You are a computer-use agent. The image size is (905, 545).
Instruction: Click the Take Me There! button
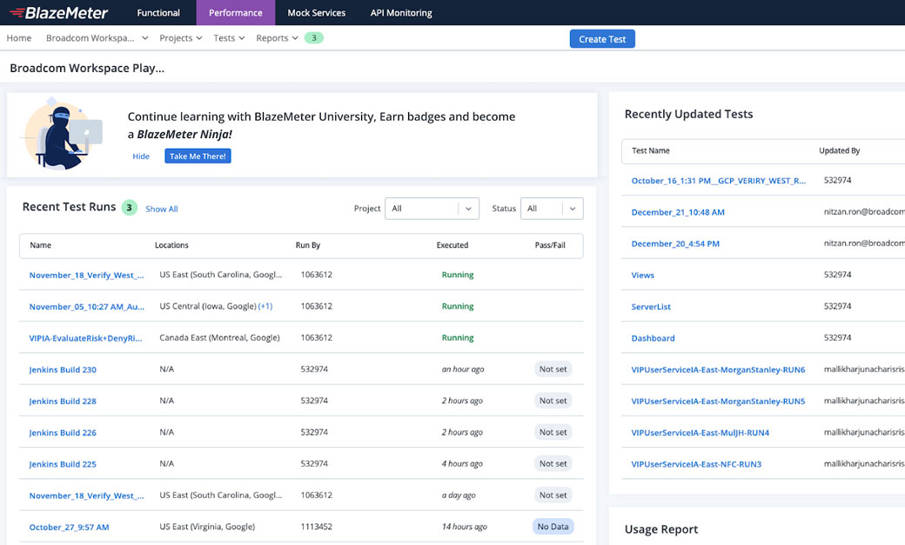tap(198, 156)
